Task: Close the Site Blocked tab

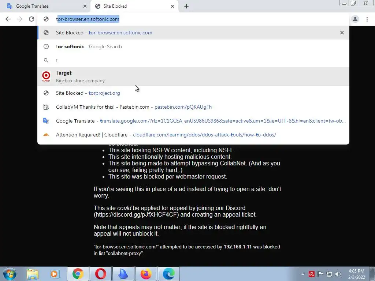Action: pos(172,6)
